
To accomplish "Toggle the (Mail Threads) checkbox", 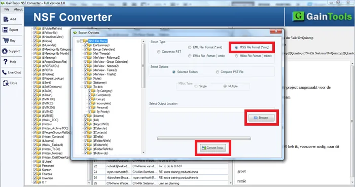I will coord(86,54).
